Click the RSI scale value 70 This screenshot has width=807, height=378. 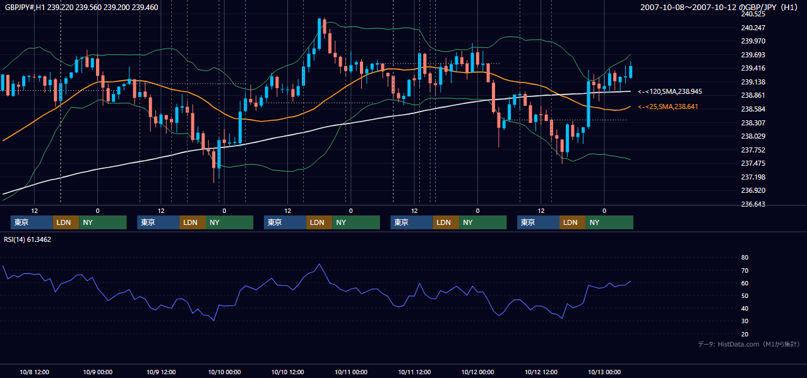pos(744,270)
